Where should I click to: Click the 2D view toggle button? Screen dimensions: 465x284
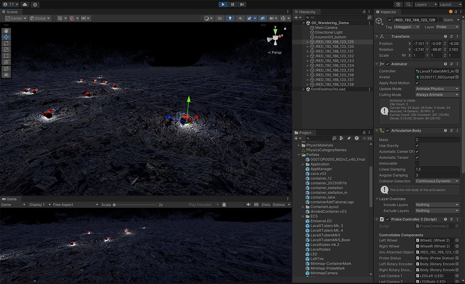coord(220,18)
